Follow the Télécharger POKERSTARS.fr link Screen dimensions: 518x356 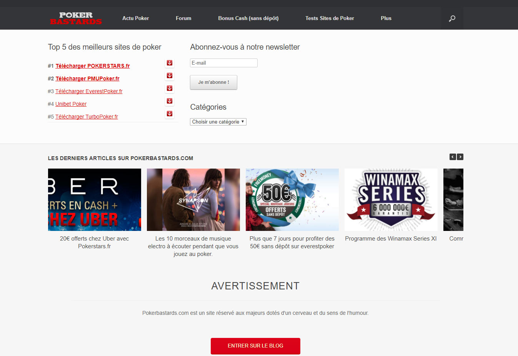tap(93, 66)
